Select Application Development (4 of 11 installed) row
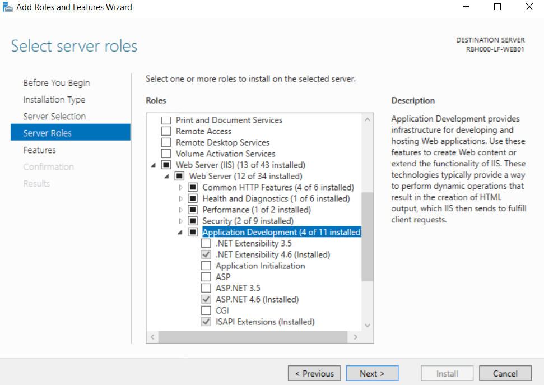This screenshot has height=385, width=544. coord(282,232)
